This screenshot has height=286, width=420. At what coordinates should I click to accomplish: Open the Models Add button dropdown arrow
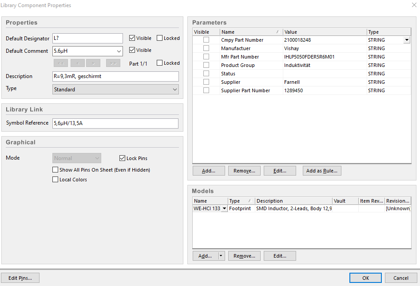(x=221, y=256)
